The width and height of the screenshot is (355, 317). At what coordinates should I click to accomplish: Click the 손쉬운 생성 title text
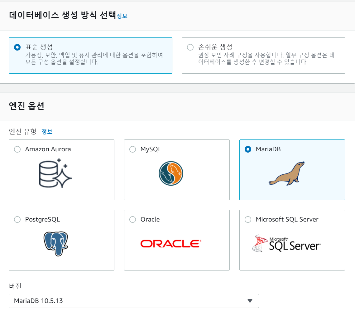point(215,47)
